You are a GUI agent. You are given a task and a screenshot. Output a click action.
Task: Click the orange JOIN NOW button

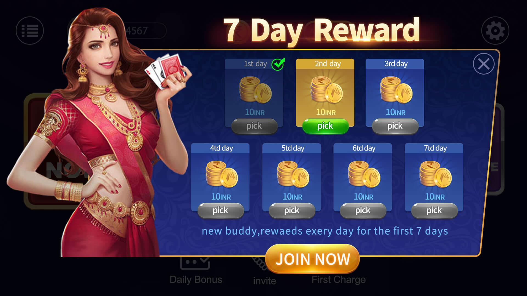312,259
